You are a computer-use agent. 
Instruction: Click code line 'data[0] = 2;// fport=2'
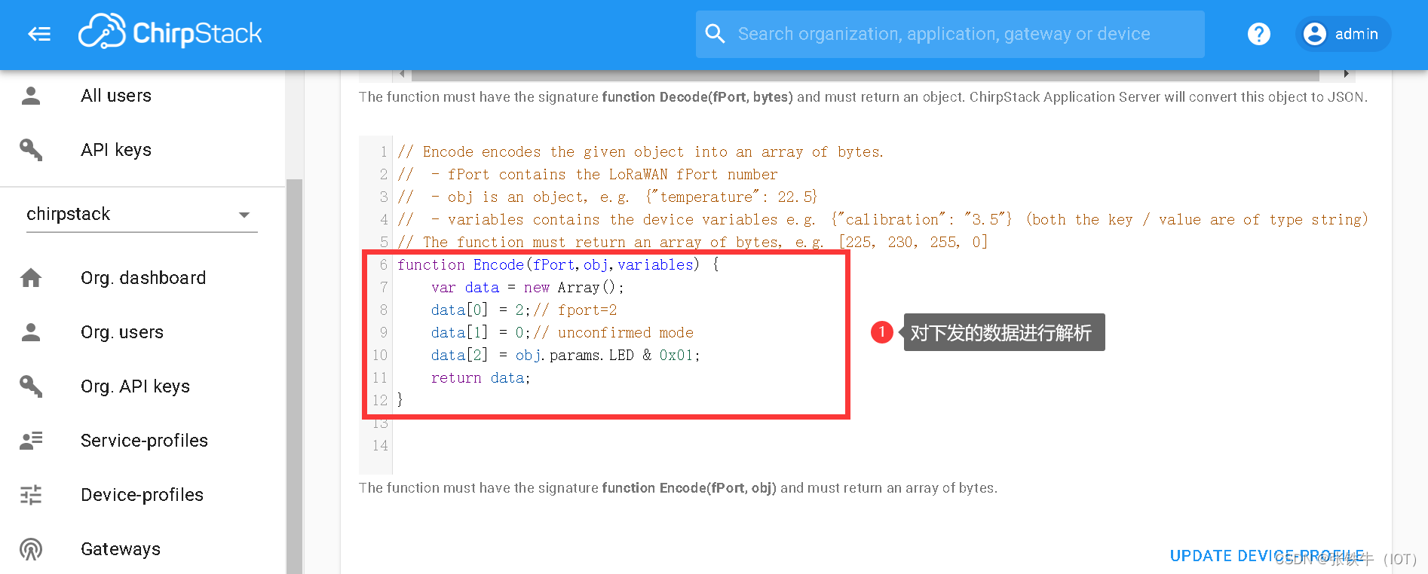point(524,310)
